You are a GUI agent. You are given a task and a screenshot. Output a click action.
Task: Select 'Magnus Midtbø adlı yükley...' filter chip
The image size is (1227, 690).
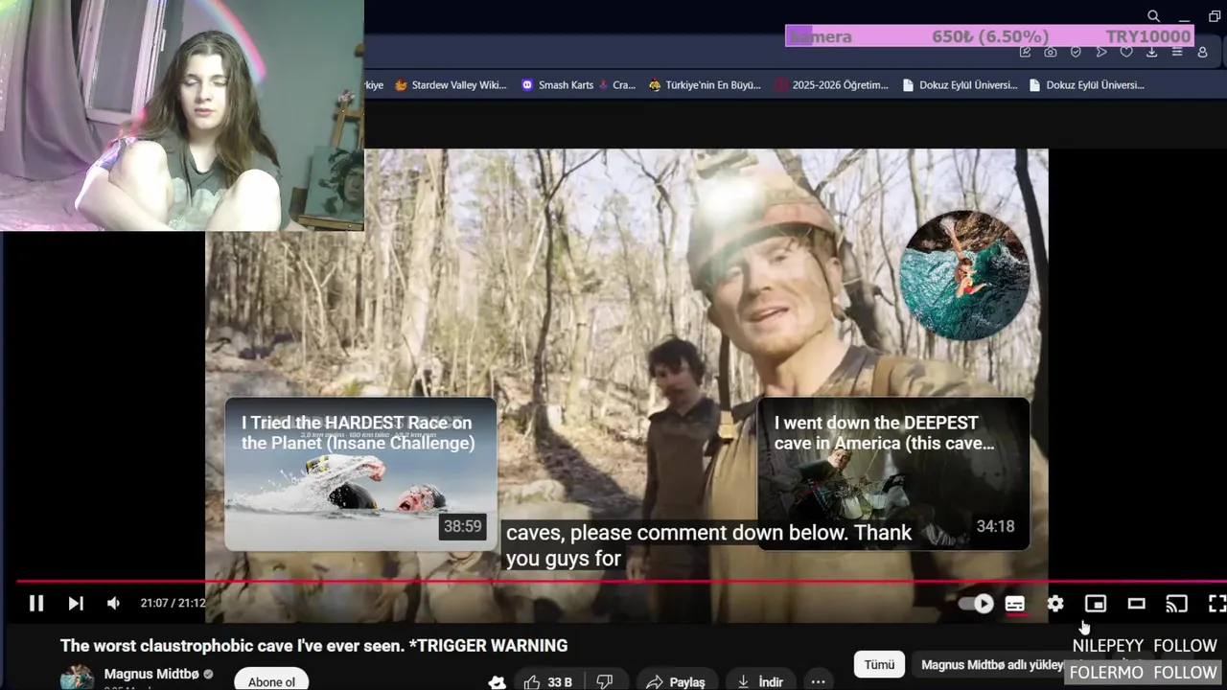pyautogui.click(x=992, y=664)
